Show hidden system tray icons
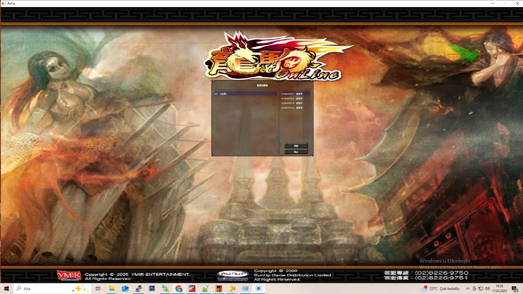Viewport: 523px width, 294px height. click(x=467, y=289)
